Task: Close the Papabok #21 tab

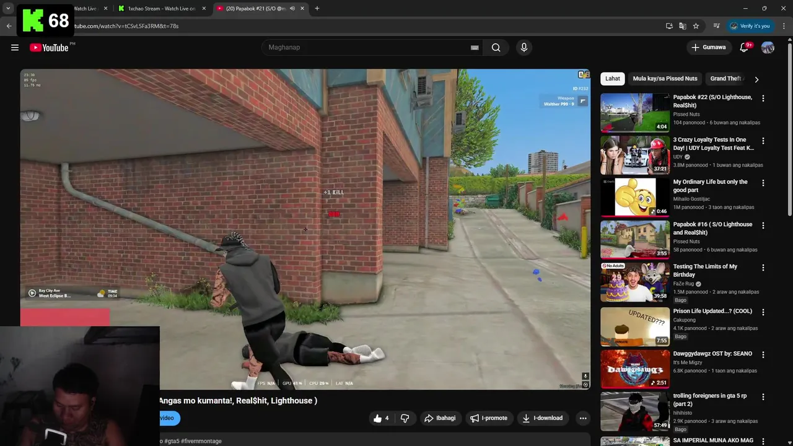Action: click(302, 9)
